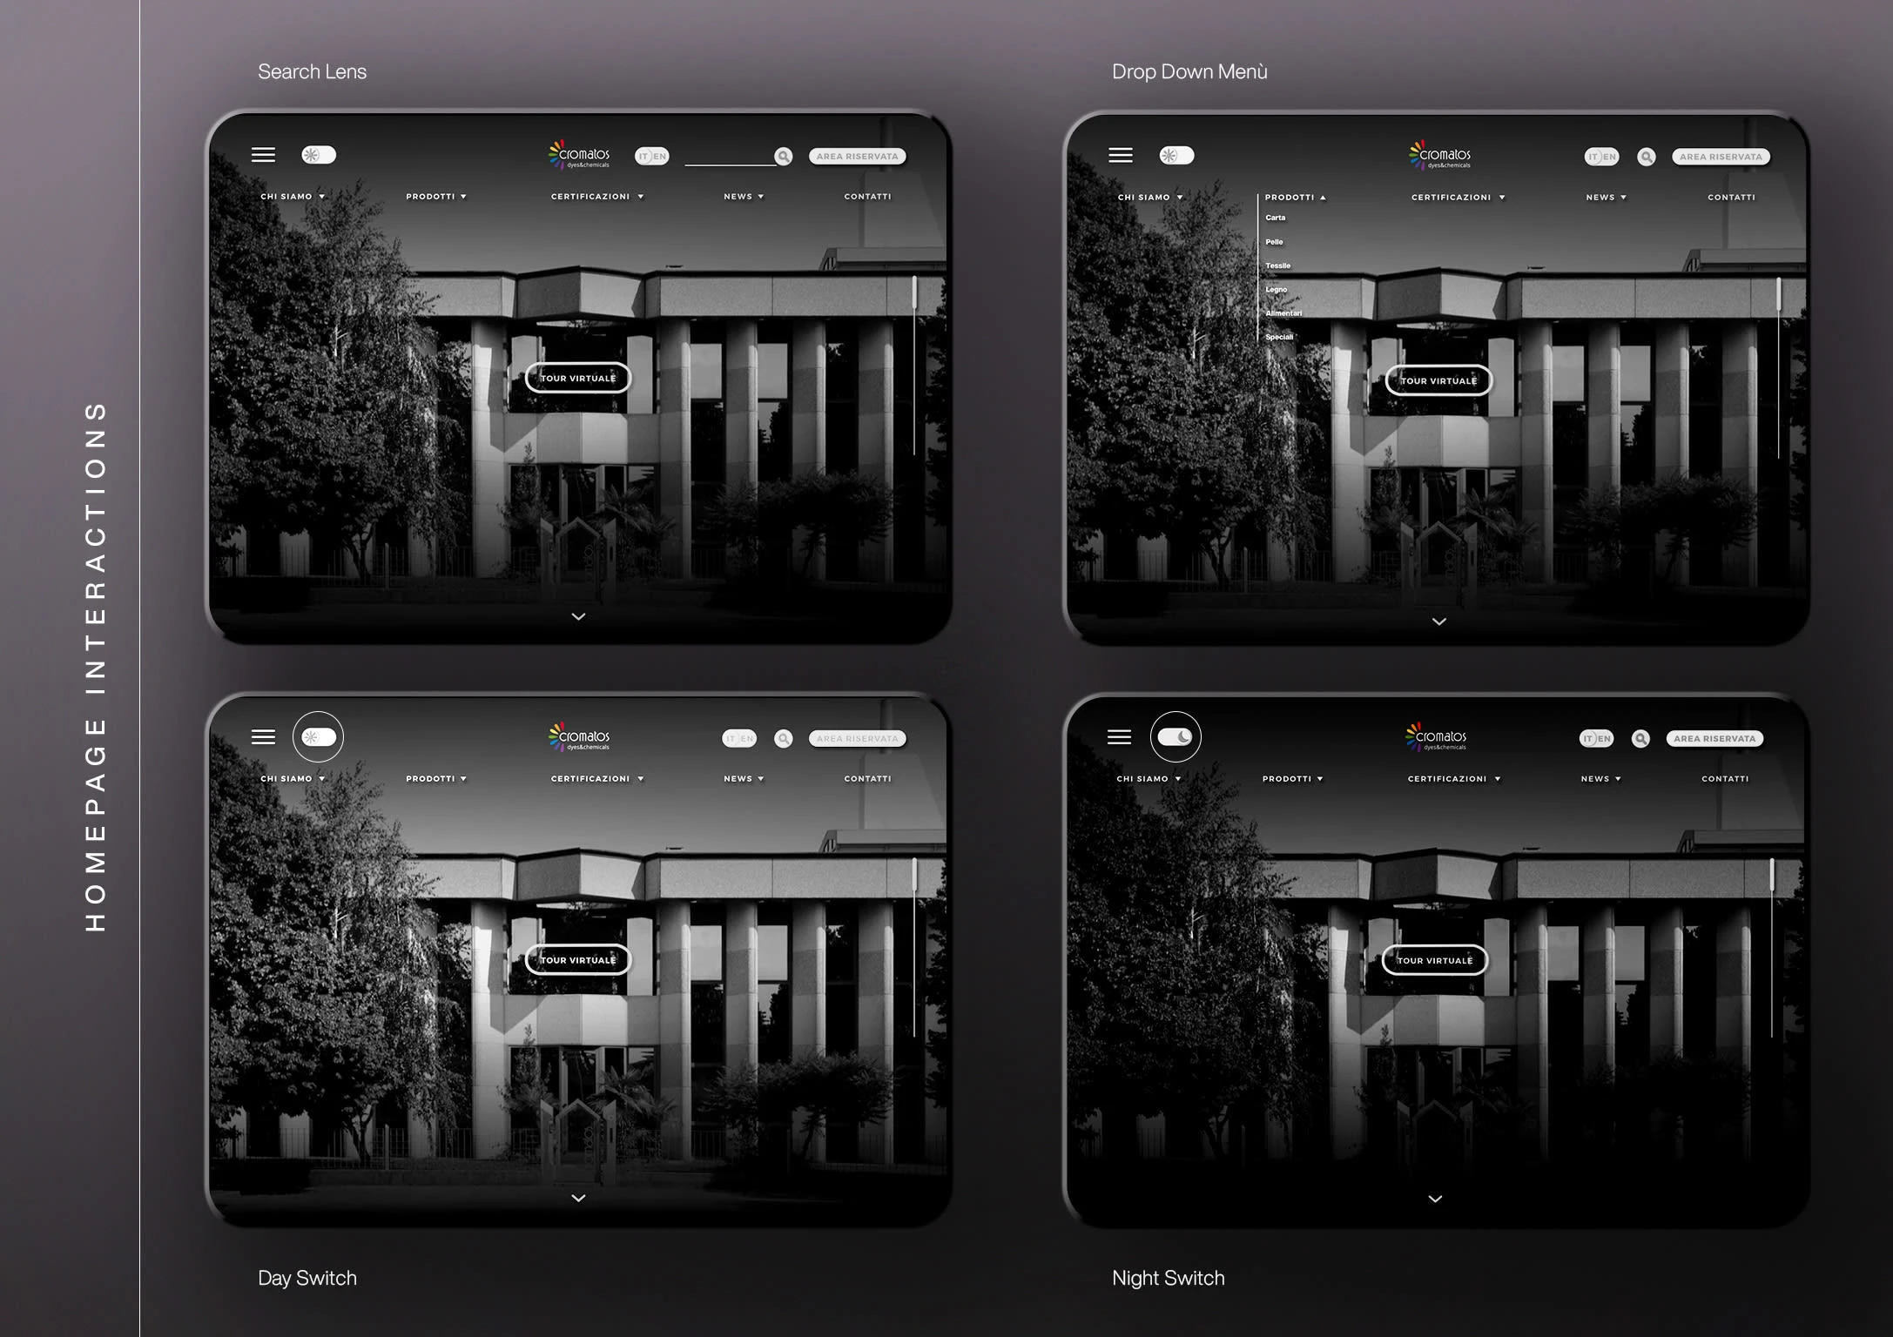
Task: Open hamburger menu in Day Switch mockup
Action: 263,737
